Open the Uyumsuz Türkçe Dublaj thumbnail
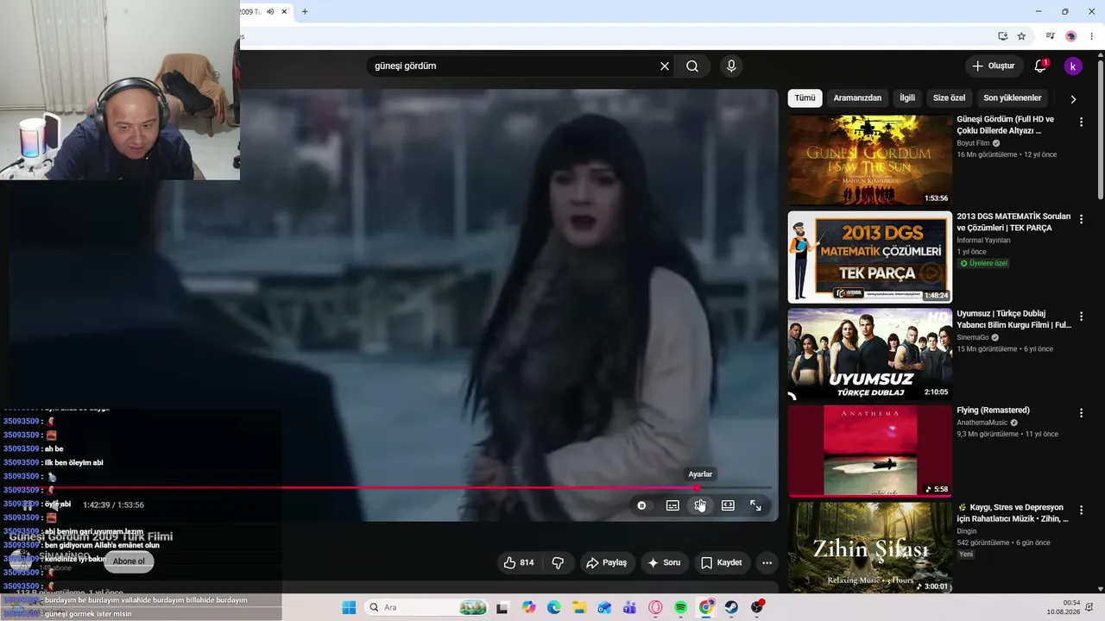 tap(869, 354)
